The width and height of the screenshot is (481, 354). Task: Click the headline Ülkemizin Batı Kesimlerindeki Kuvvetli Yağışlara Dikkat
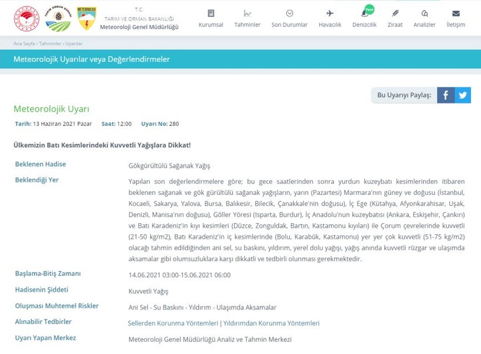click(x=102, y=145)
